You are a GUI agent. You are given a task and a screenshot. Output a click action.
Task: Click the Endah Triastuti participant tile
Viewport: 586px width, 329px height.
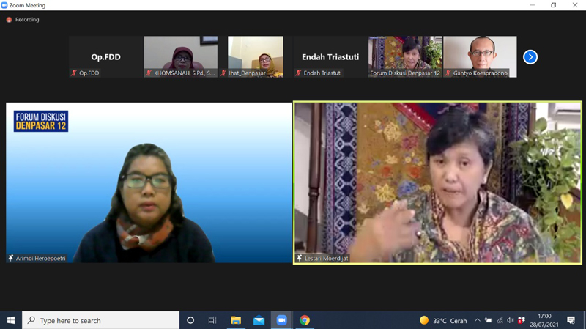click(330, 56)
